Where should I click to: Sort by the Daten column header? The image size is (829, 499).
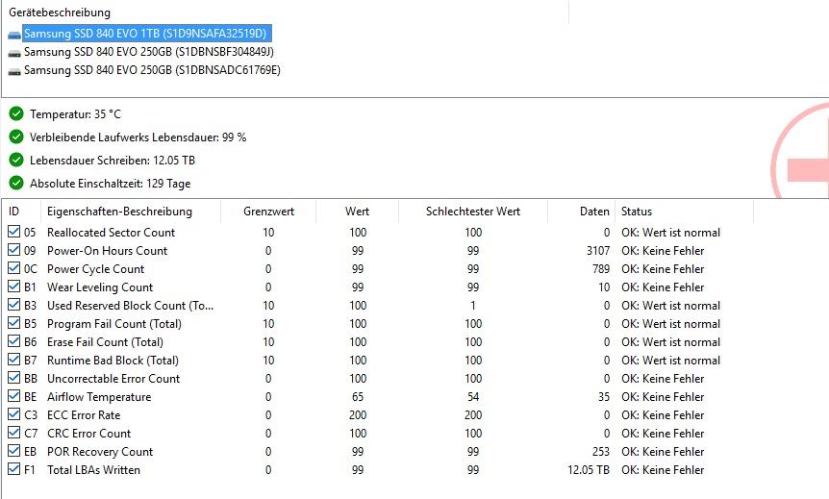(582, 212)
